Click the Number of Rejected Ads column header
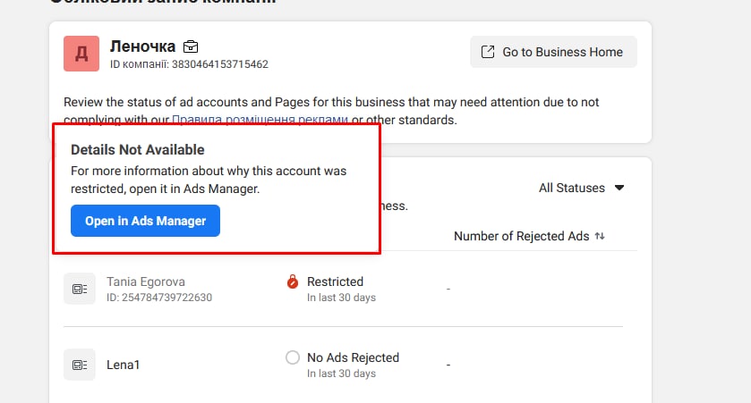This screenshot has height=403, width=751. click(x=522, y=236)
